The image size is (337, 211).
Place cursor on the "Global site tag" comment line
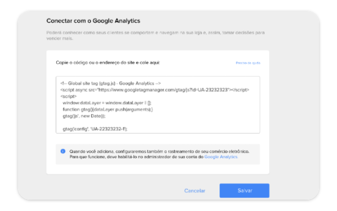click(x=110, y=83)
